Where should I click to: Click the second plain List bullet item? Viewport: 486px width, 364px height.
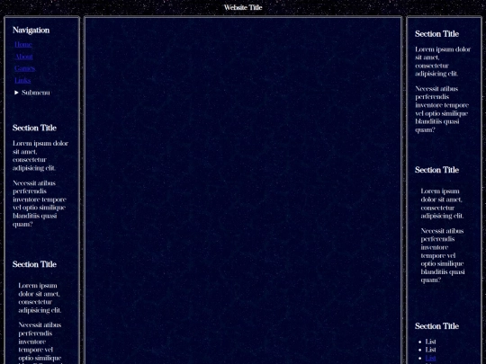point(430,350)
